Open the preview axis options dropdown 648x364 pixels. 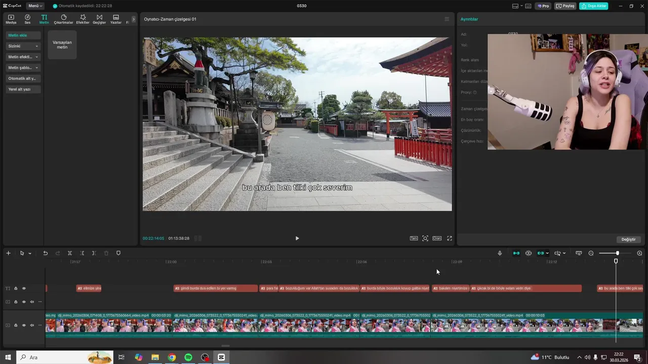point(564,253)
